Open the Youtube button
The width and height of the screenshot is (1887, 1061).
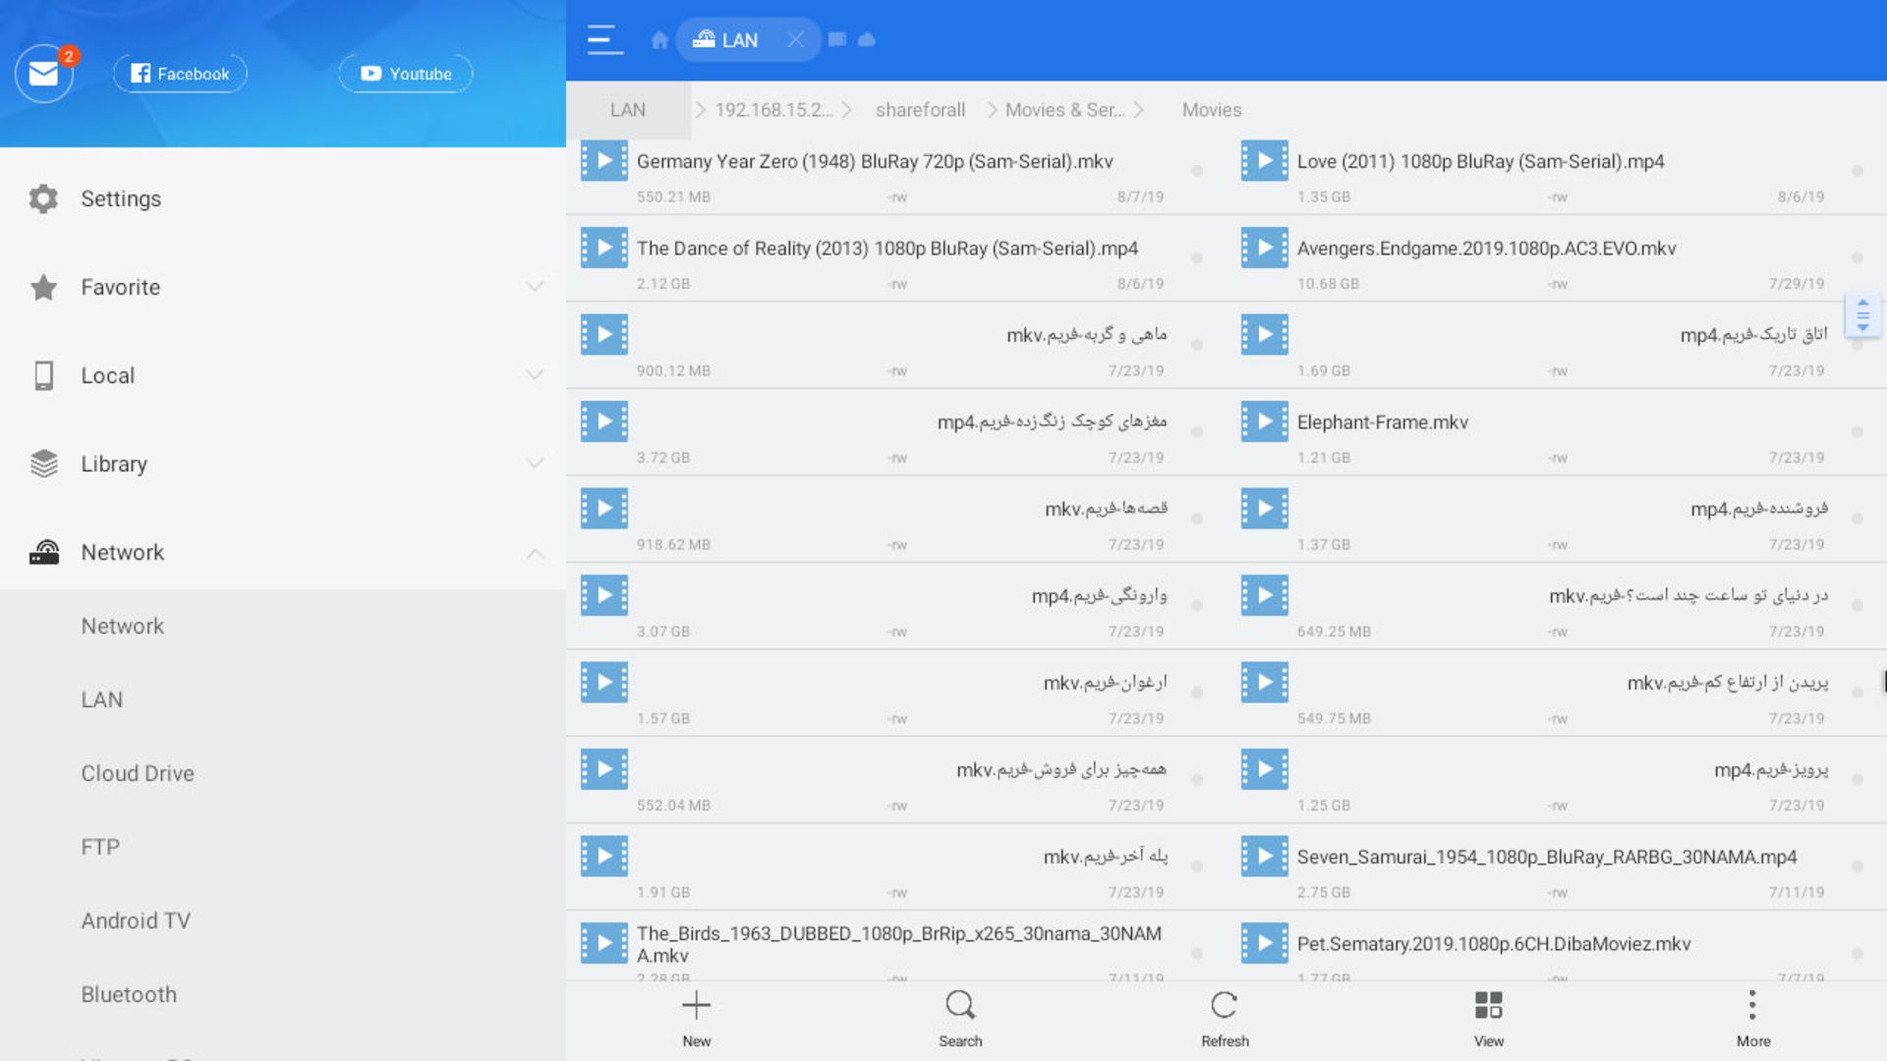[x=405, y=73]
